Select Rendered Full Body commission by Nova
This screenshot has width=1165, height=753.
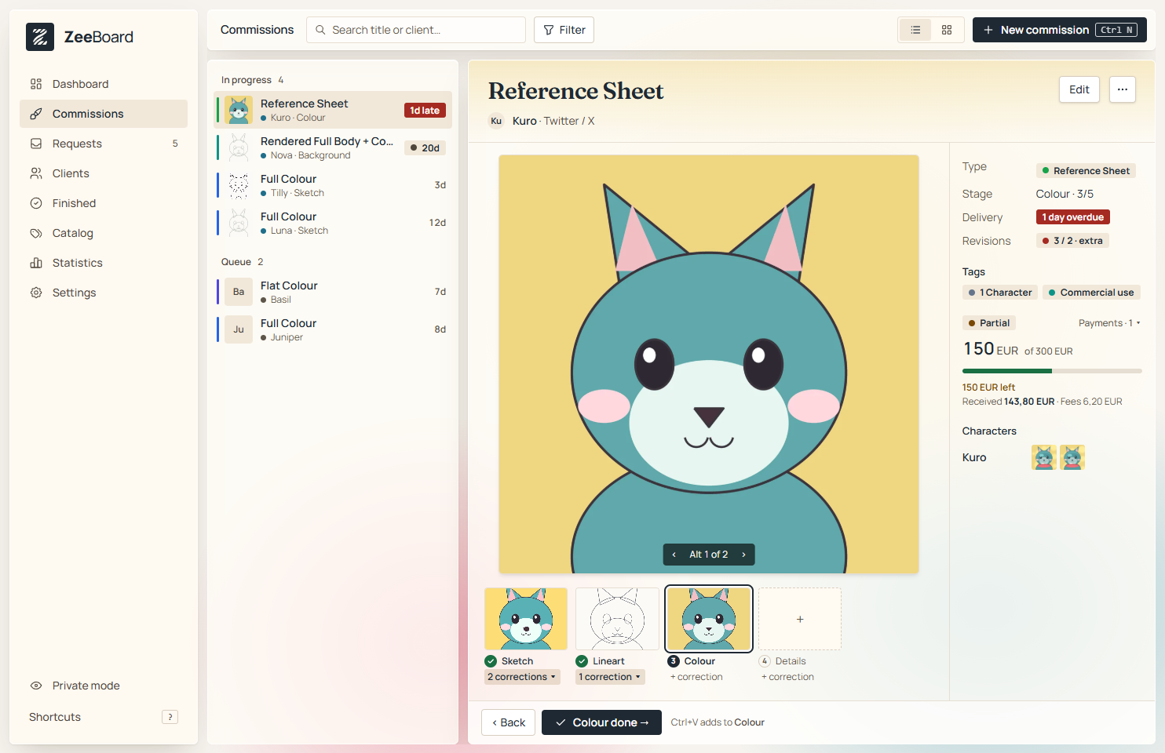point(334,147)
